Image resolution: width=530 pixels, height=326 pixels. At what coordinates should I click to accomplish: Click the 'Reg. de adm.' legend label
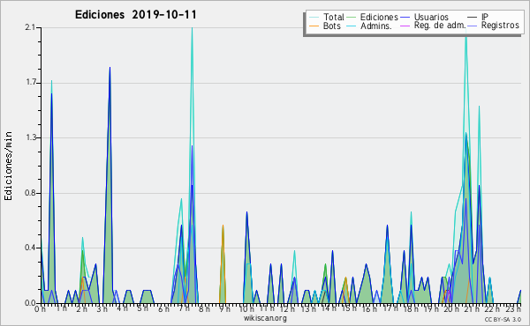tap(440, 26)
